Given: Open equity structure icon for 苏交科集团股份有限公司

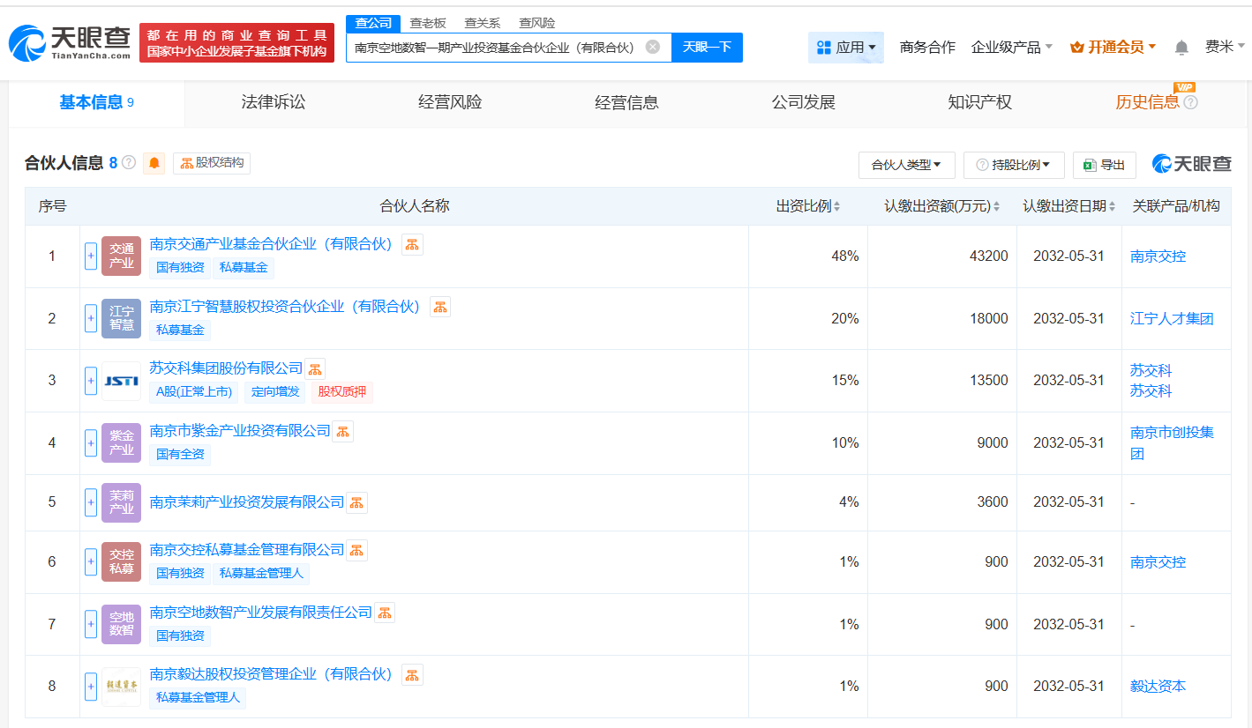Looking at the screenshot, I should click(x=315, y=369).
